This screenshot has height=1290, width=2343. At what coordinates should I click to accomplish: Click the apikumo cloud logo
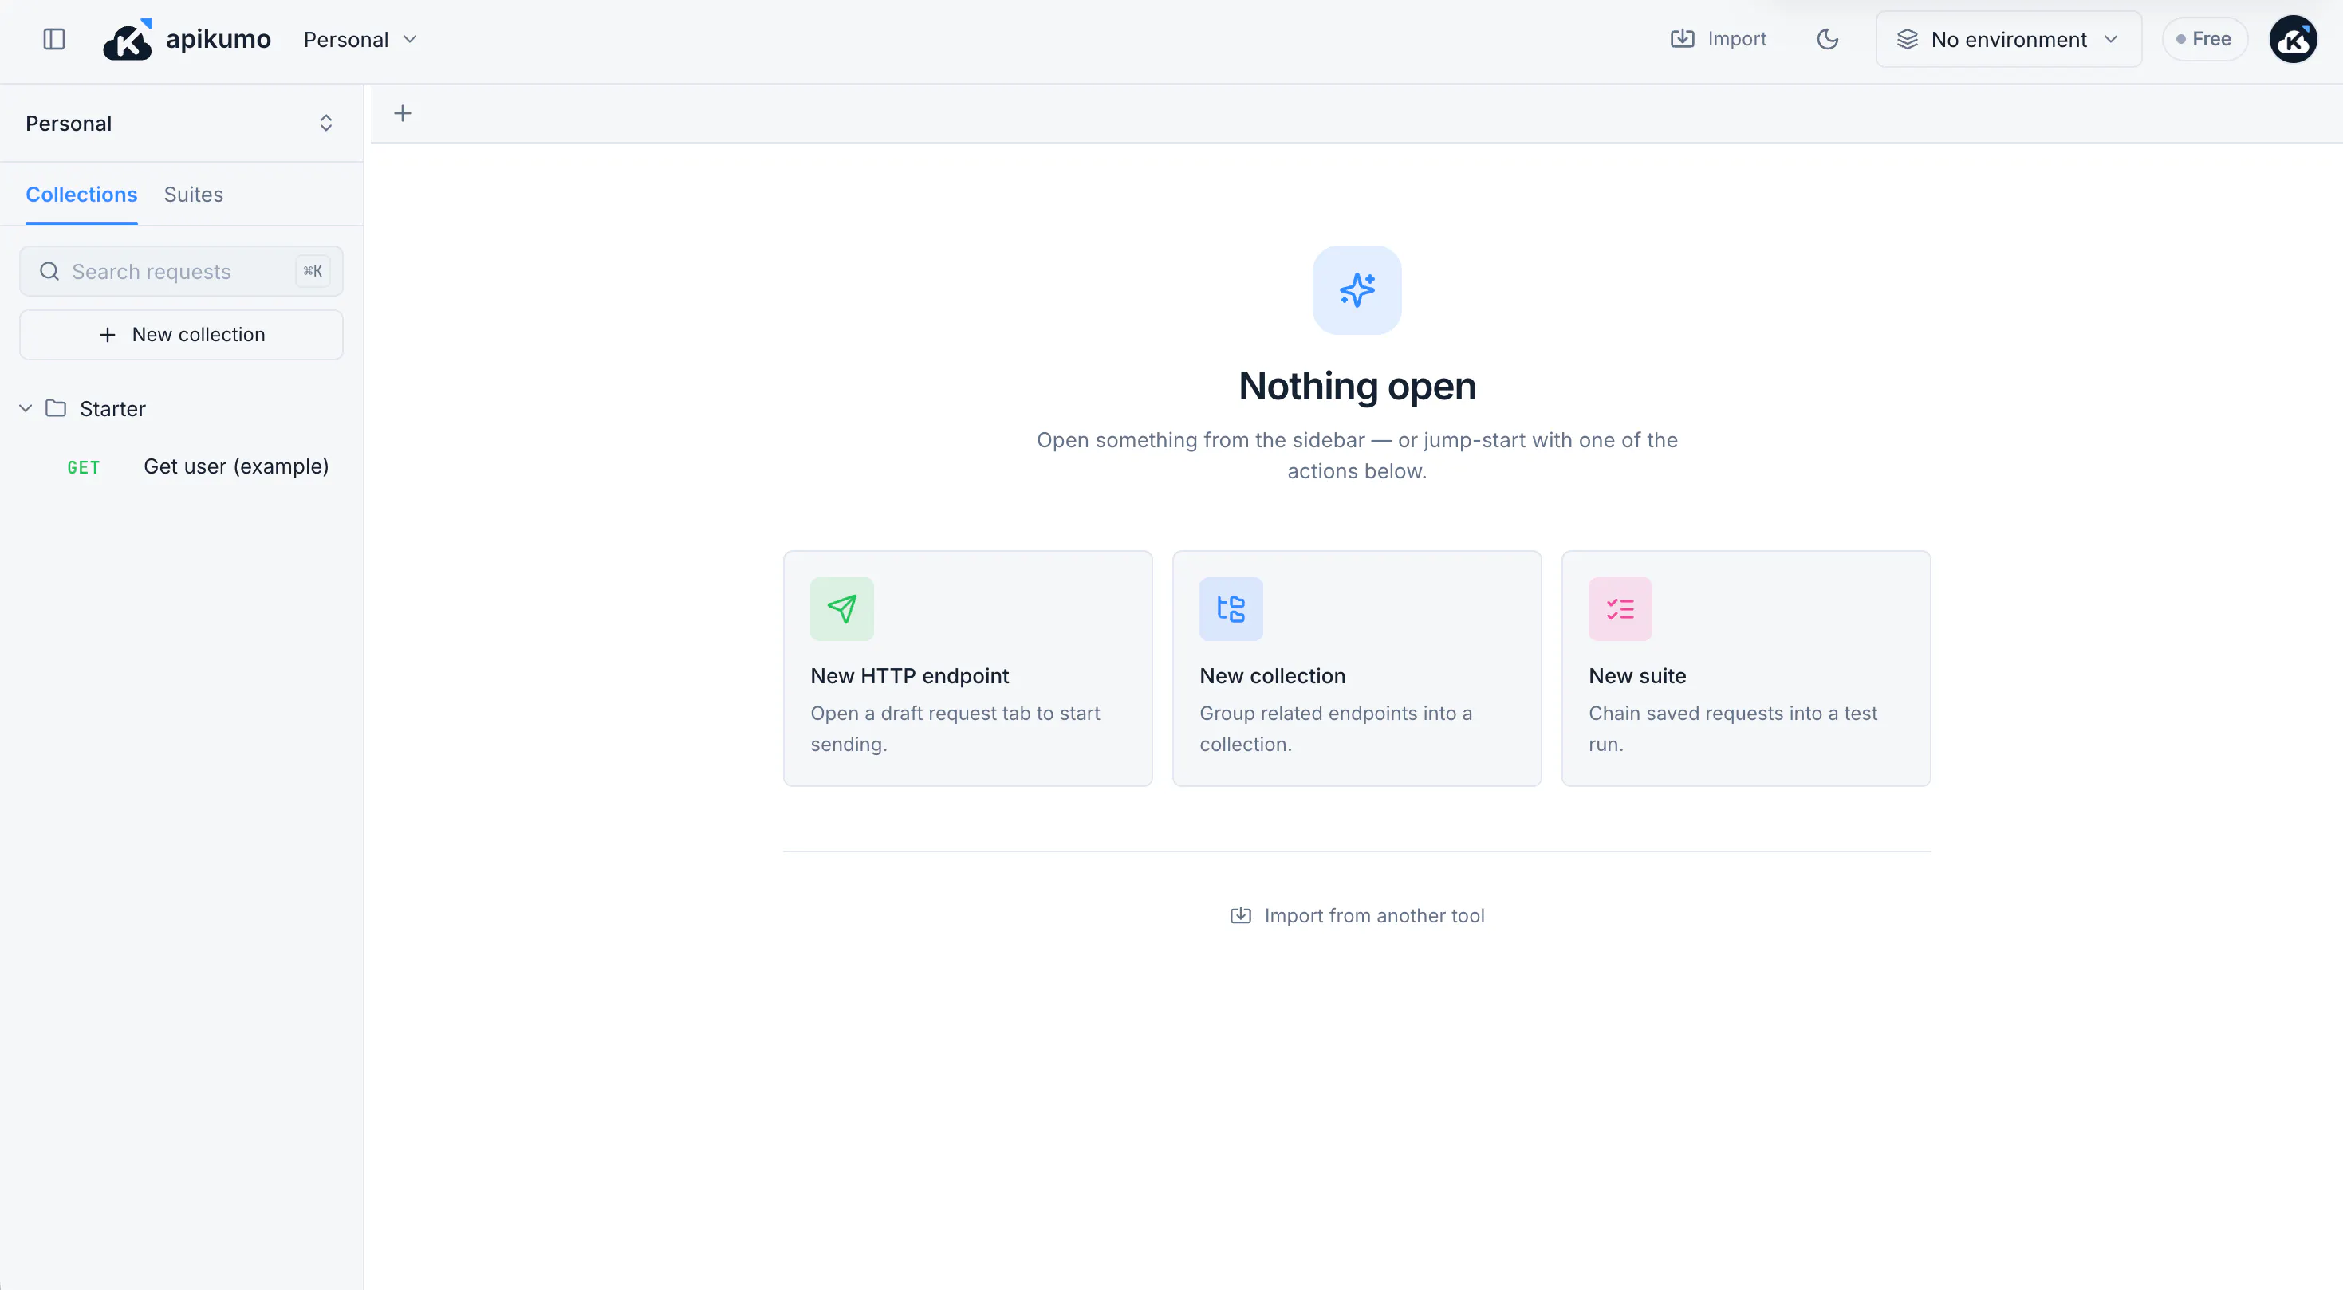128,39
